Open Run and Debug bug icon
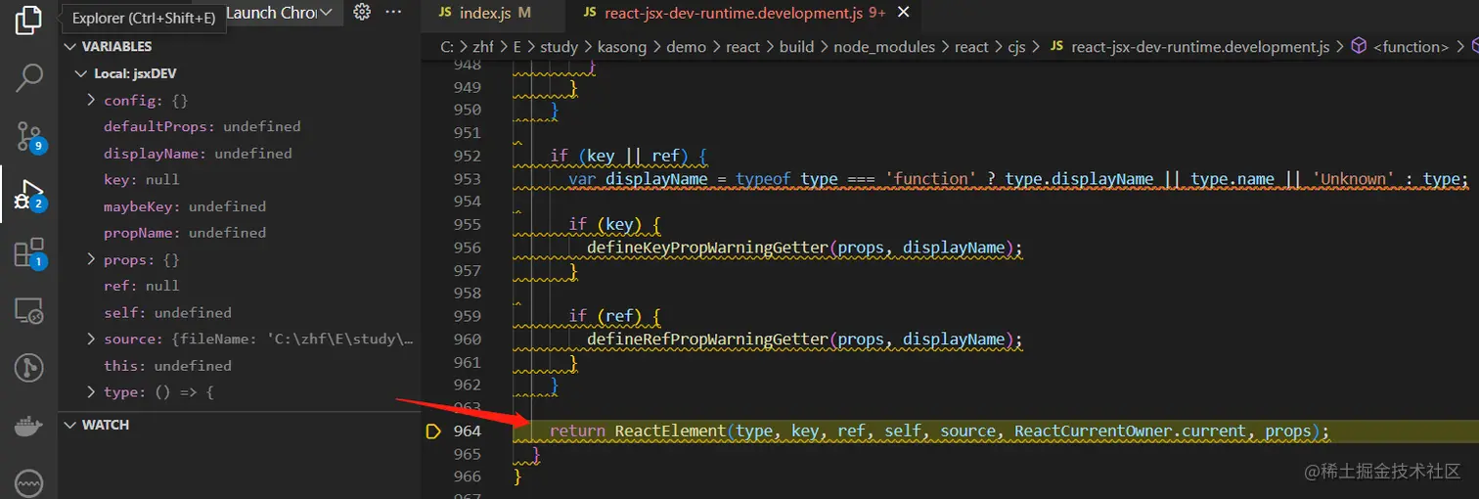This screenshot has width=1479, height=499. [x=29, y=195]
